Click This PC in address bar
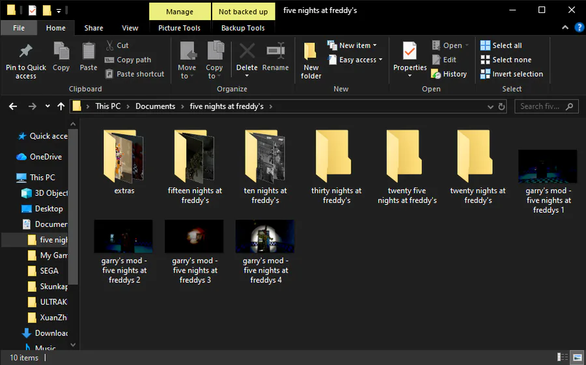Screen dimensions: 586x365 point(108,106)
